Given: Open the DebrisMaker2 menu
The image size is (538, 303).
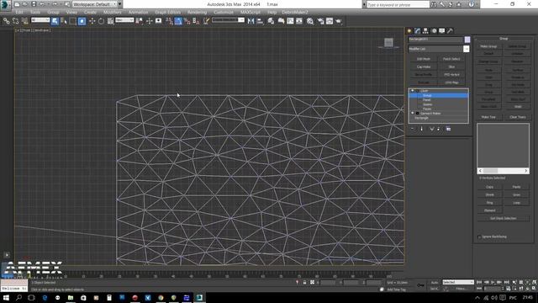Looking at the screenshot, I should pyautogui.click(x=295, y=12).
